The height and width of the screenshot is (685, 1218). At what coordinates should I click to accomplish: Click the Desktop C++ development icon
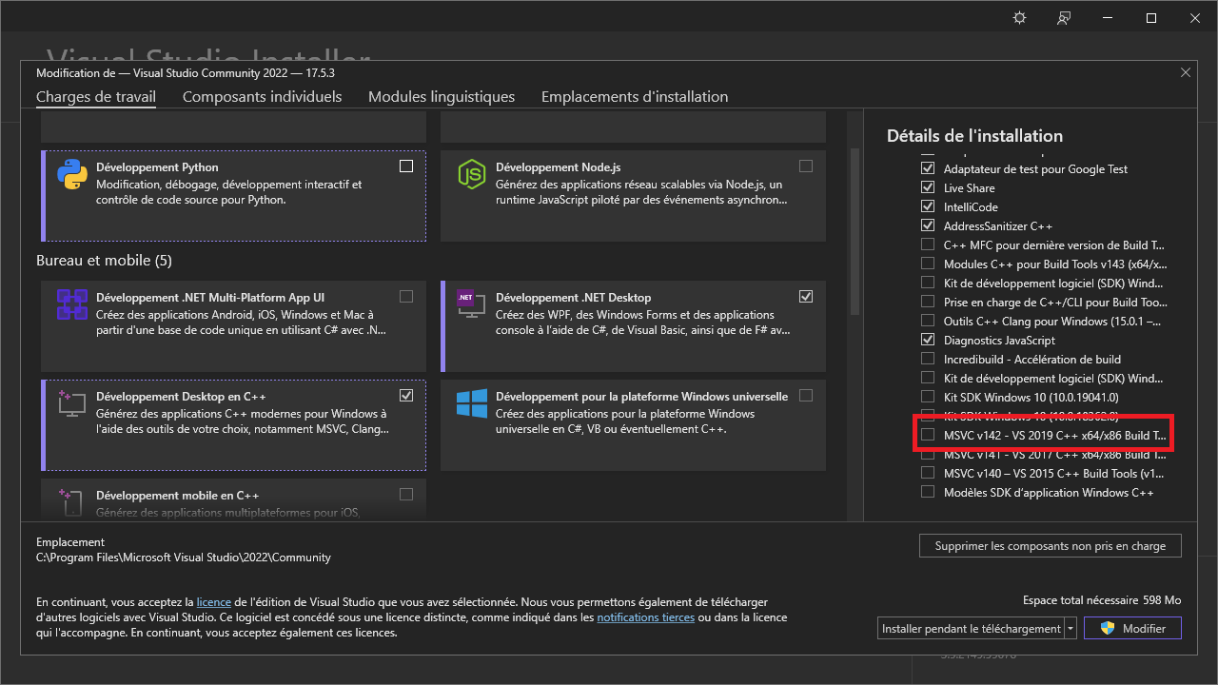click(72, 403)
